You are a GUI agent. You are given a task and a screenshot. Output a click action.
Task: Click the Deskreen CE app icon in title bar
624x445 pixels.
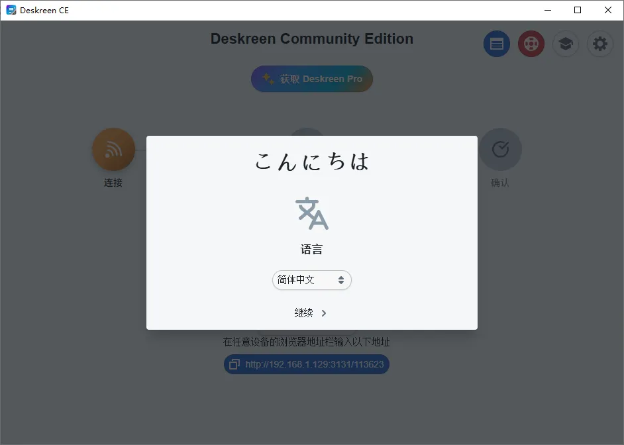pyautogui.click(x=11, y=11)
